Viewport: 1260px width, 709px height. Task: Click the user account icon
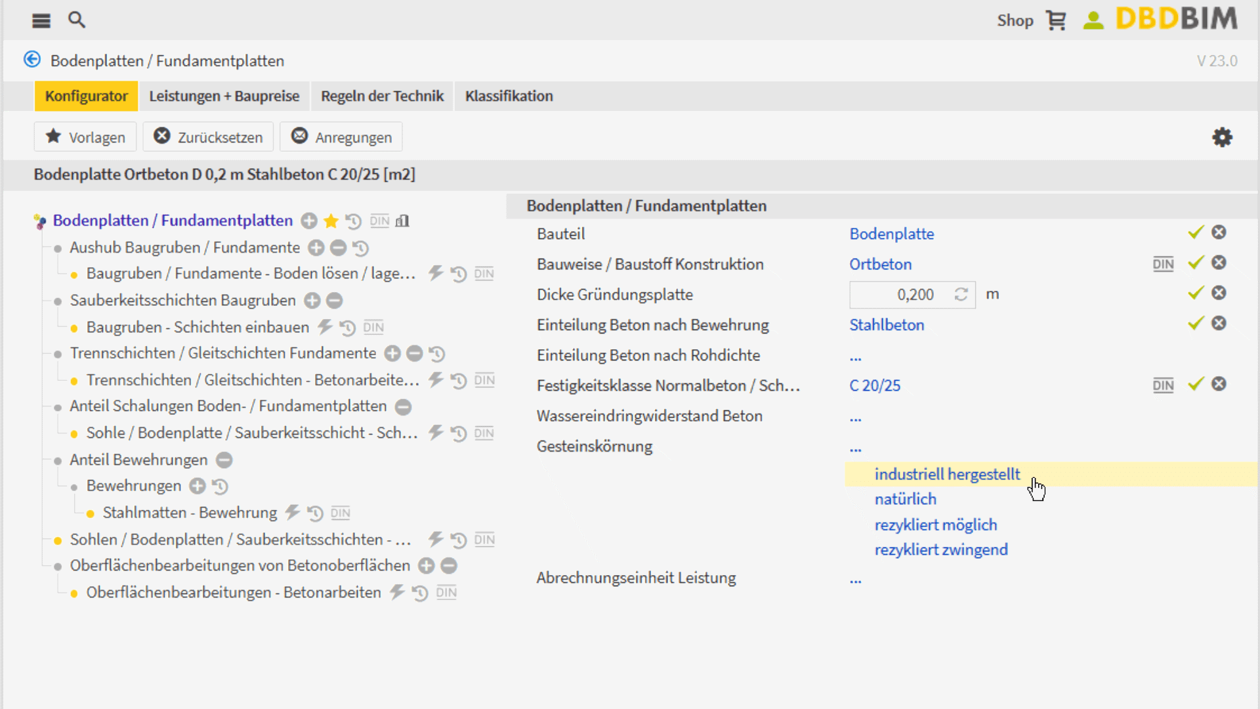[x=1093, y=20]
